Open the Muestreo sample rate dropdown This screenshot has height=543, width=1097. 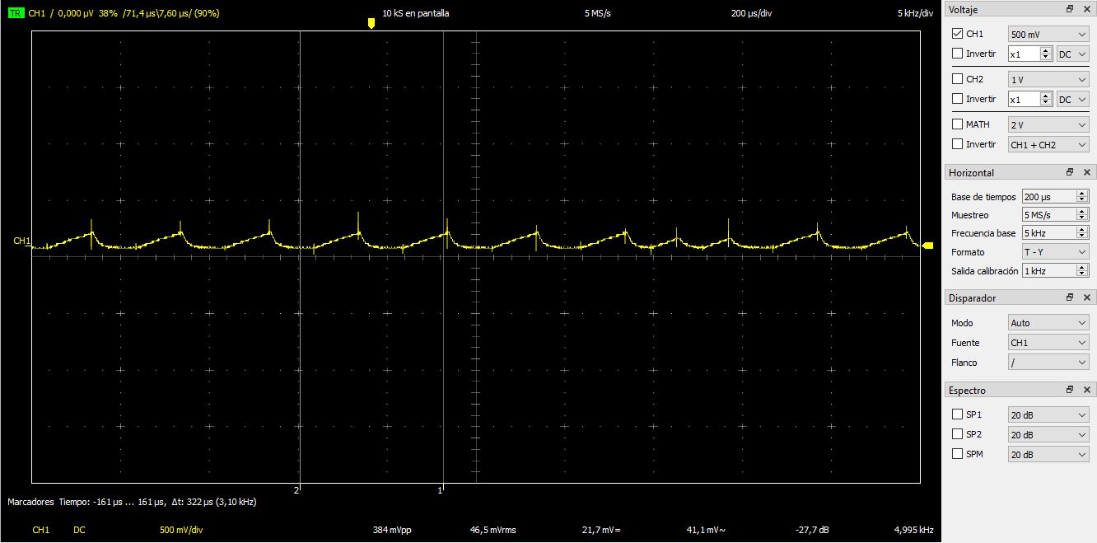click(x=1055, y=215)
